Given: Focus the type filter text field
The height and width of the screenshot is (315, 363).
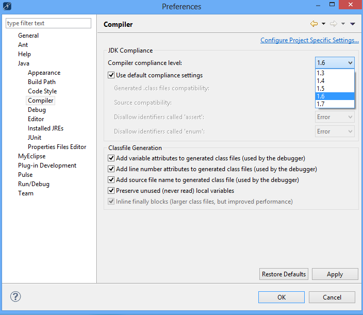Looking at the screenshot, I should point(48,23).
